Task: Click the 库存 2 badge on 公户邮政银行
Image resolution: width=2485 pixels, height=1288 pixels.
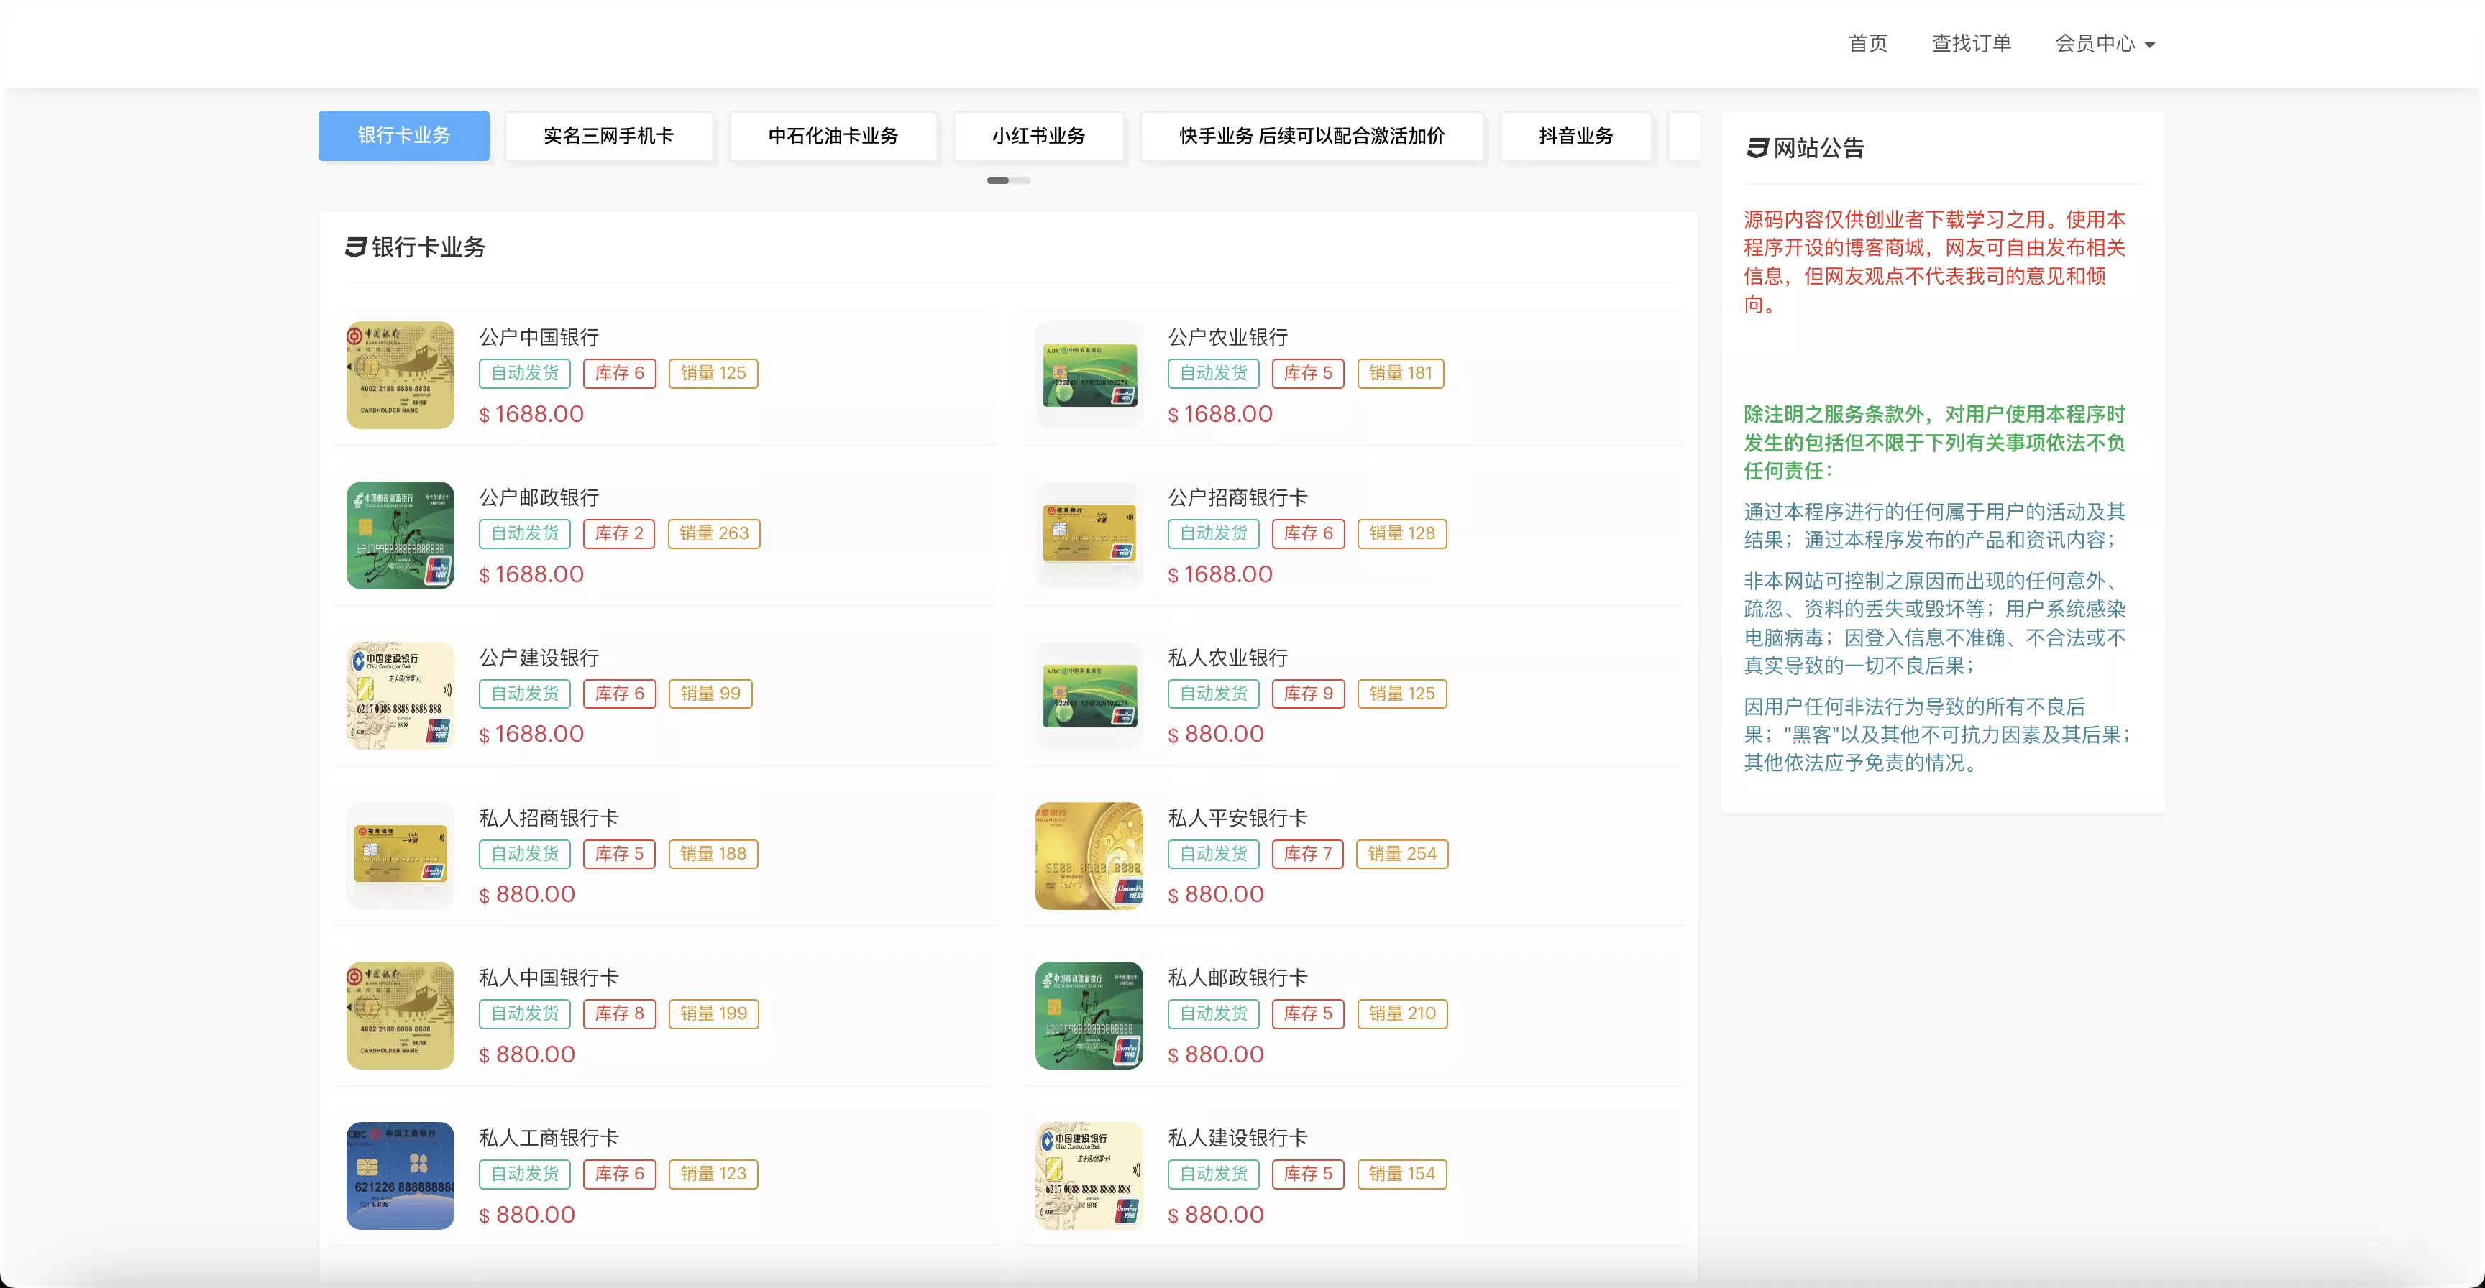Action: click(x=618, y=533)
